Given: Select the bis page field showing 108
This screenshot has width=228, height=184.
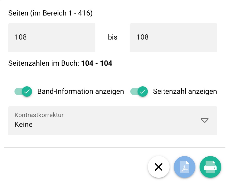Looking at the screenshot, I should coord(173,37).
